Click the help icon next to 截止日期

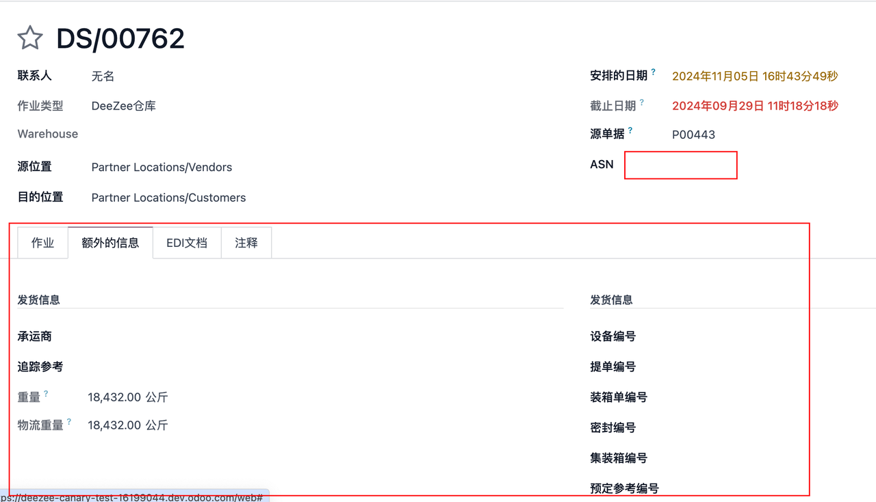pos(642,102)
